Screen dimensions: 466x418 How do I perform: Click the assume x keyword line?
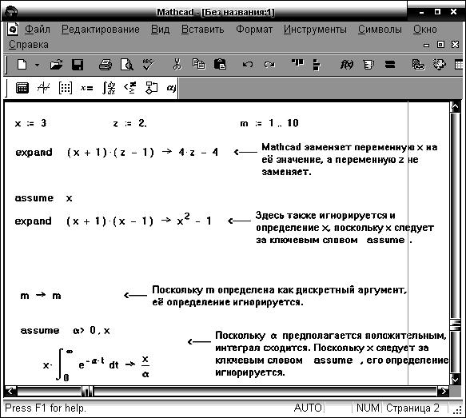point(43,198)
